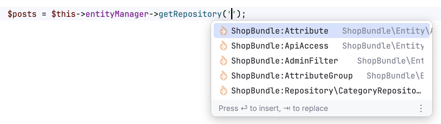
Task: Click the ShopBundle\Ent path next to AdminFilter
Action: pyautogui.click(x=390, y=61)
